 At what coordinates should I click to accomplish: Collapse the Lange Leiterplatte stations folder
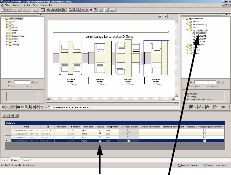[x=187, y=30]
